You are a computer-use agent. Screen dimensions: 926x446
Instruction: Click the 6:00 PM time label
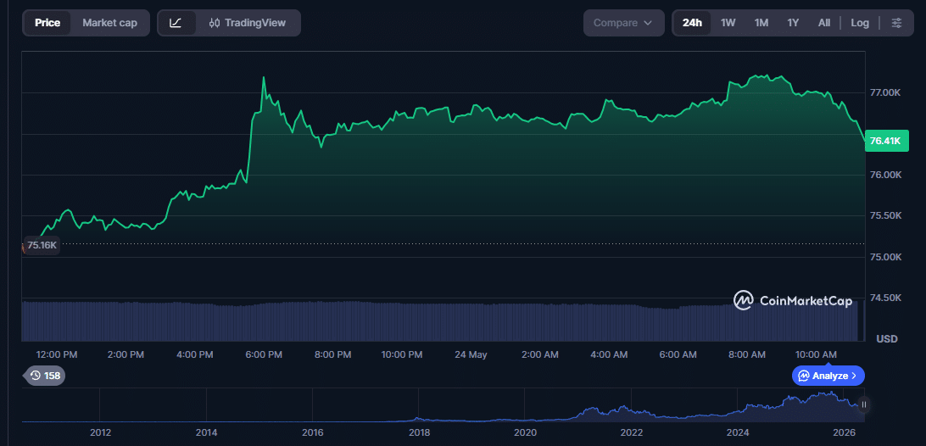(264, 354)
